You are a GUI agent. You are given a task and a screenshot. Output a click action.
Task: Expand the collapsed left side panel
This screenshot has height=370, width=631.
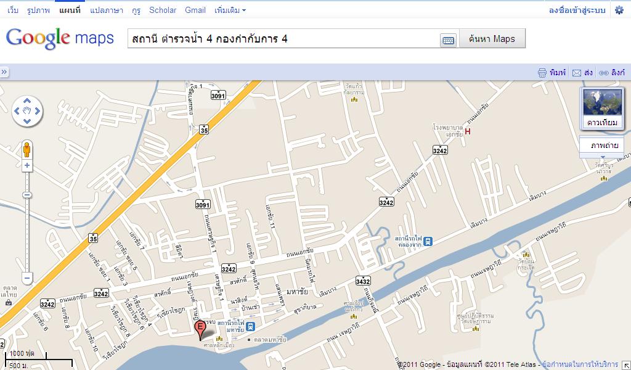pyautogui.click(x=4, y=72)
